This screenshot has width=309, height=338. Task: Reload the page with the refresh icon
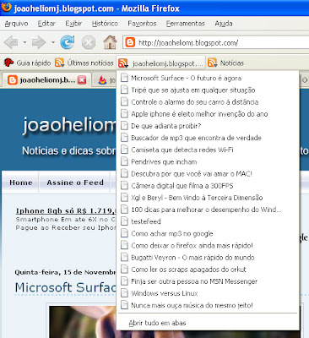(x=68, y=42)
